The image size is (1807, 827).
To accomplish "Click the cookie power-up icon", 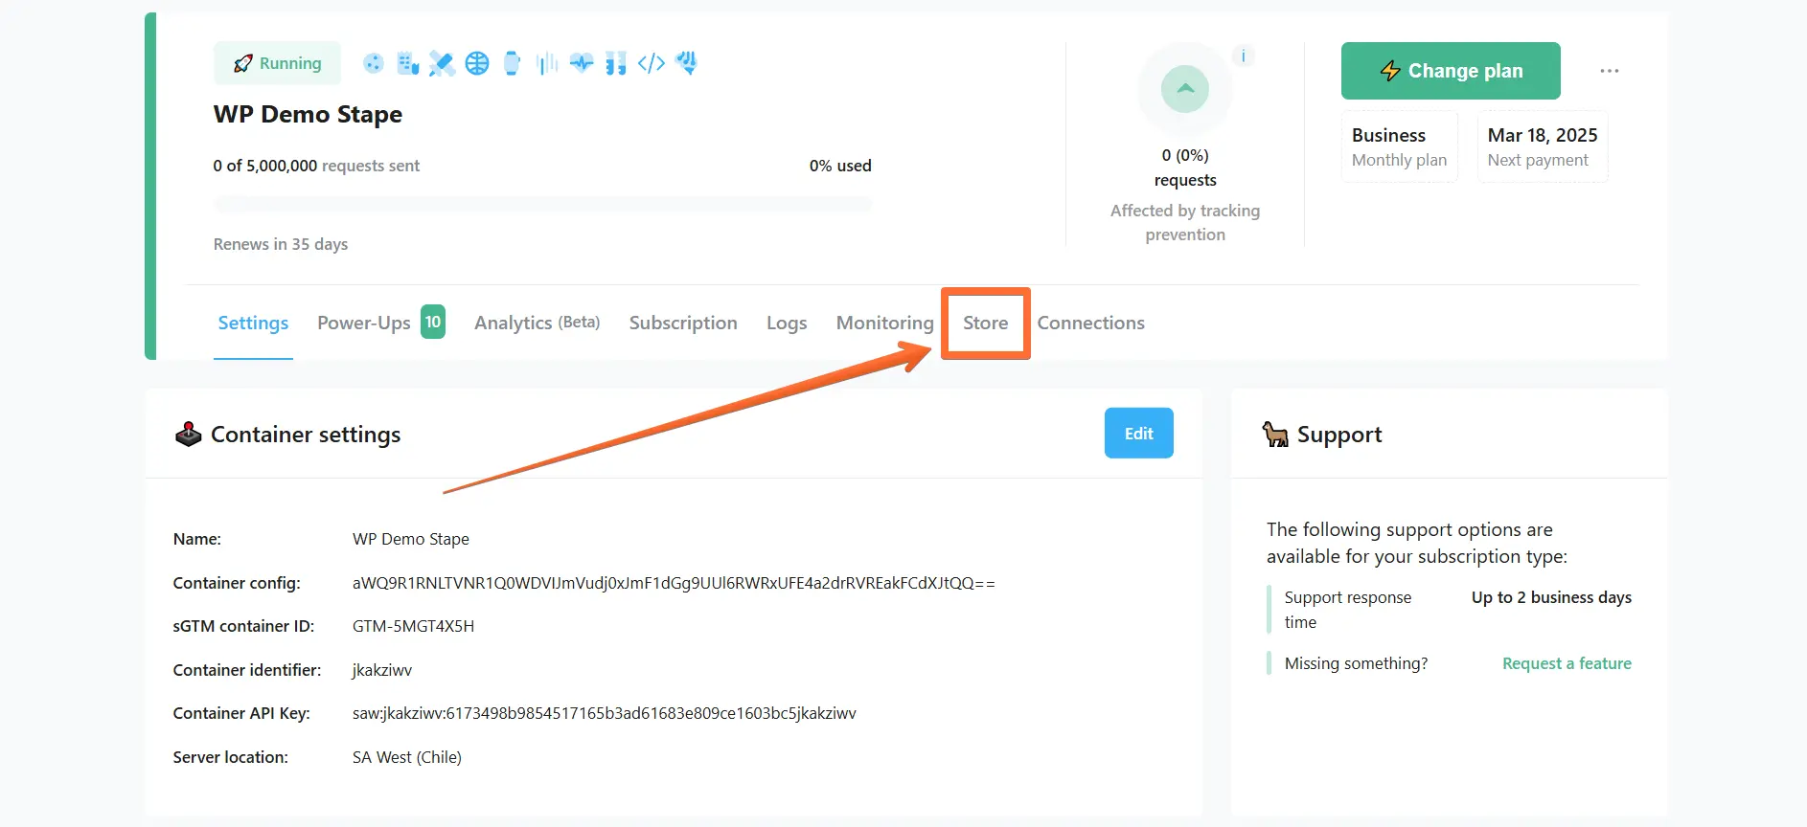I will click(374, 63).
